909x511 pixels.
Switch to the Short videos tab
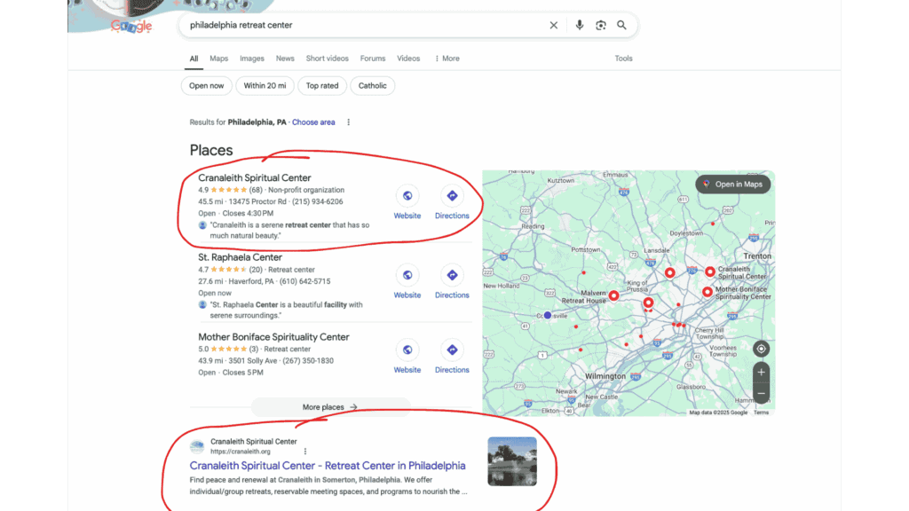(327, 59)
